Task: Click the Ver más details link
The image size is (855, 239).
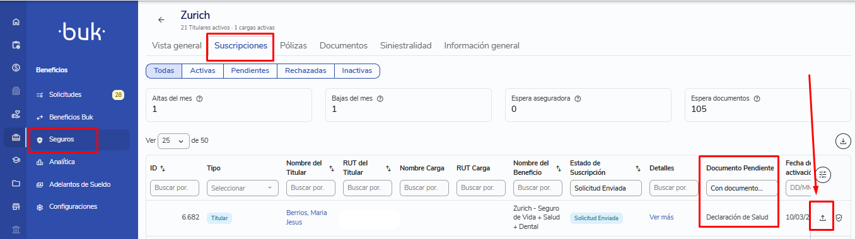Action: coord(661,217)
